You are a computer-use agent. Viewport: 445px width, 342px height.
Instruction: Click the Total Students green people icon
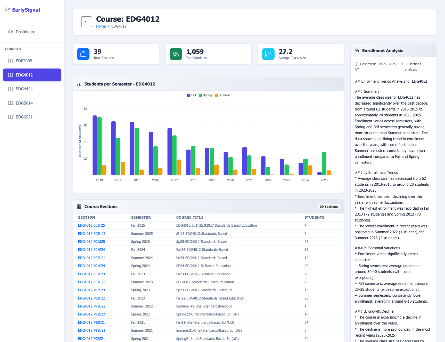click(x=176, y=54)
